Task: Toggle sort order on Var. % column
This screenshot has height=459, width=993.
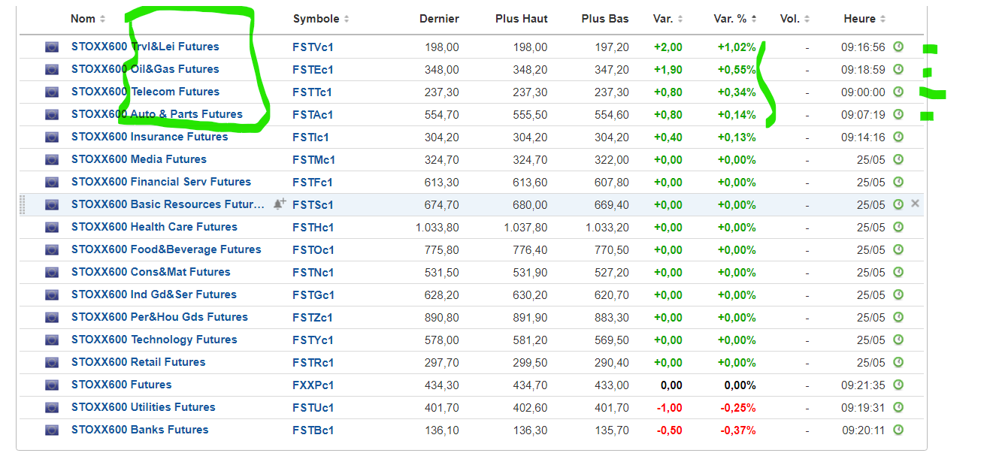Action: 754,19
